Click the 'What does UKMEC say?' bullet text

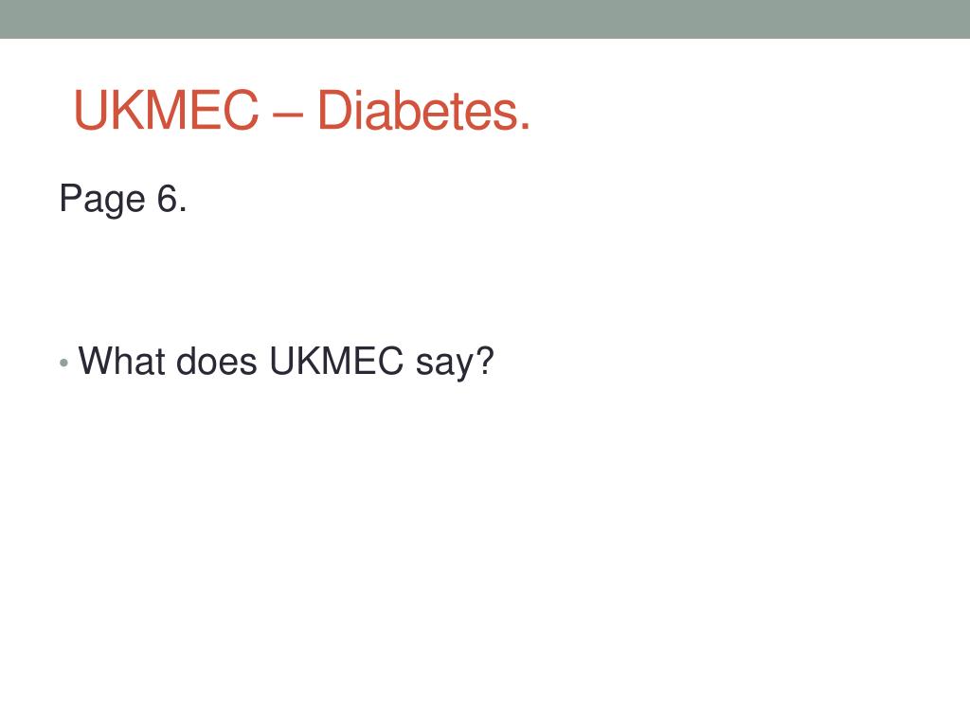click(286, 361)
